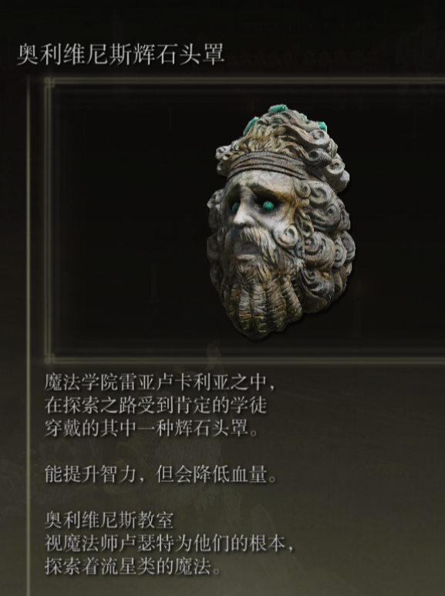Select the line 魔法学院雷亚卢卡利亚之中
Image resolution: width=445 pixels, height=596 pixels.
pos(160,382)
